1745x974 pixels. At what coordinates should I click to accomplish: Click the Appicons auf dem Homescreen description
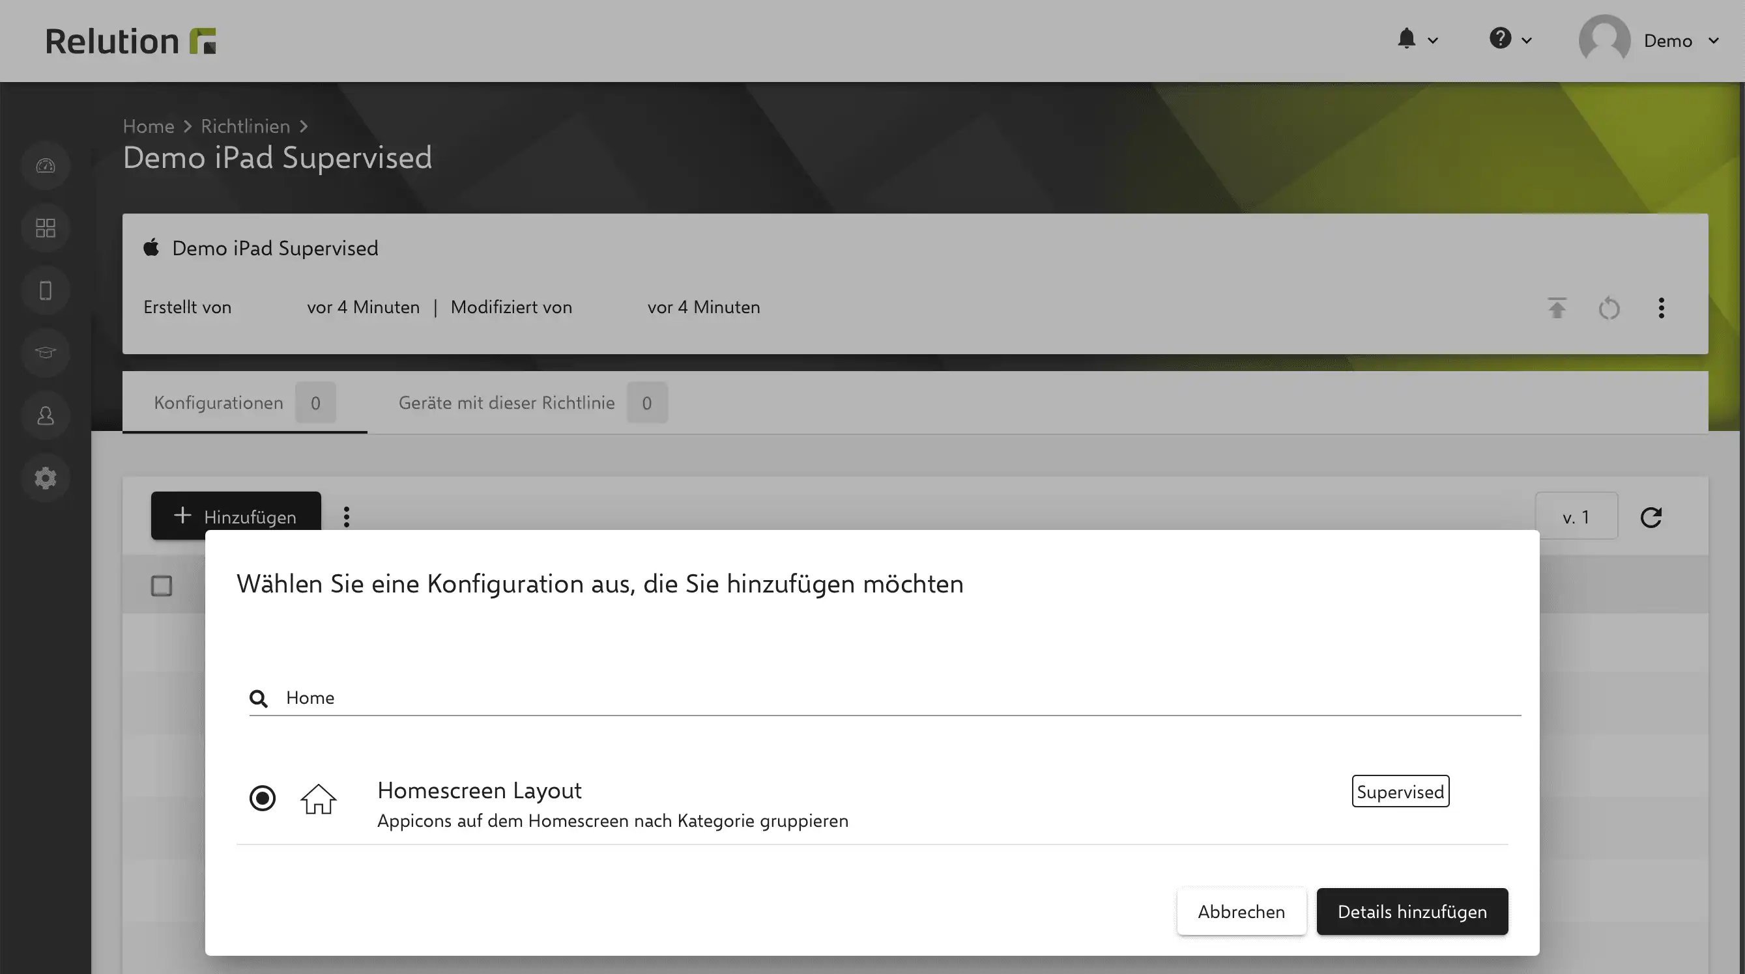tap(613, 821)
